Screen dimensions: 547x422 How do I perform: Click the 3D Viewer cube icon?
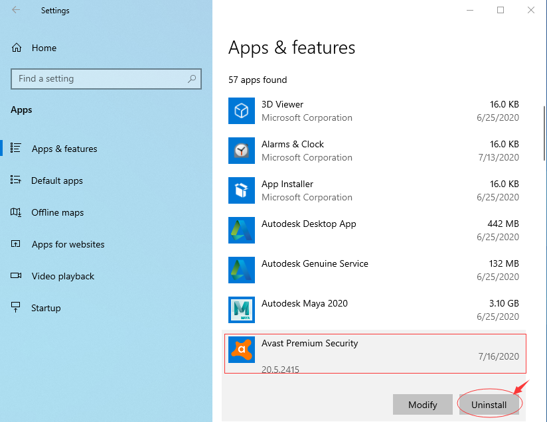tap(242, 111)
